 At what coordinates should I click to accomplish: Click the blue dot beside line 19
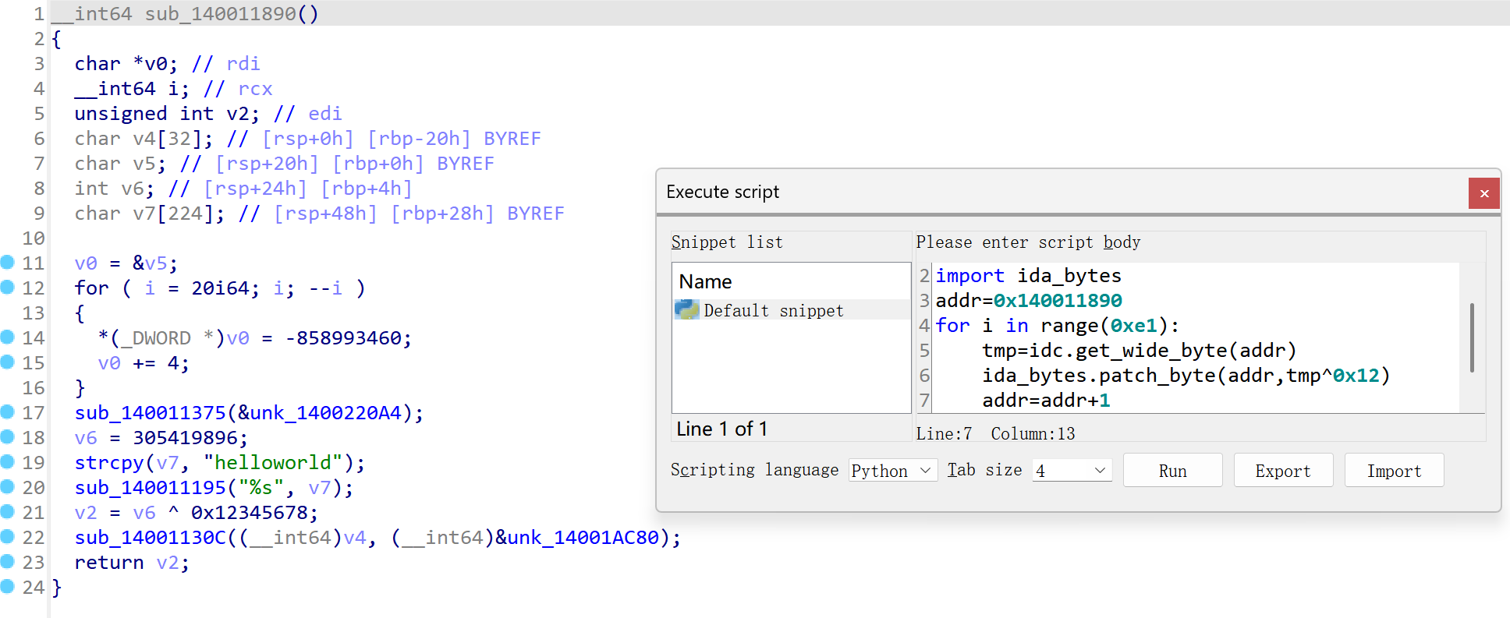(x=8, y=462)
